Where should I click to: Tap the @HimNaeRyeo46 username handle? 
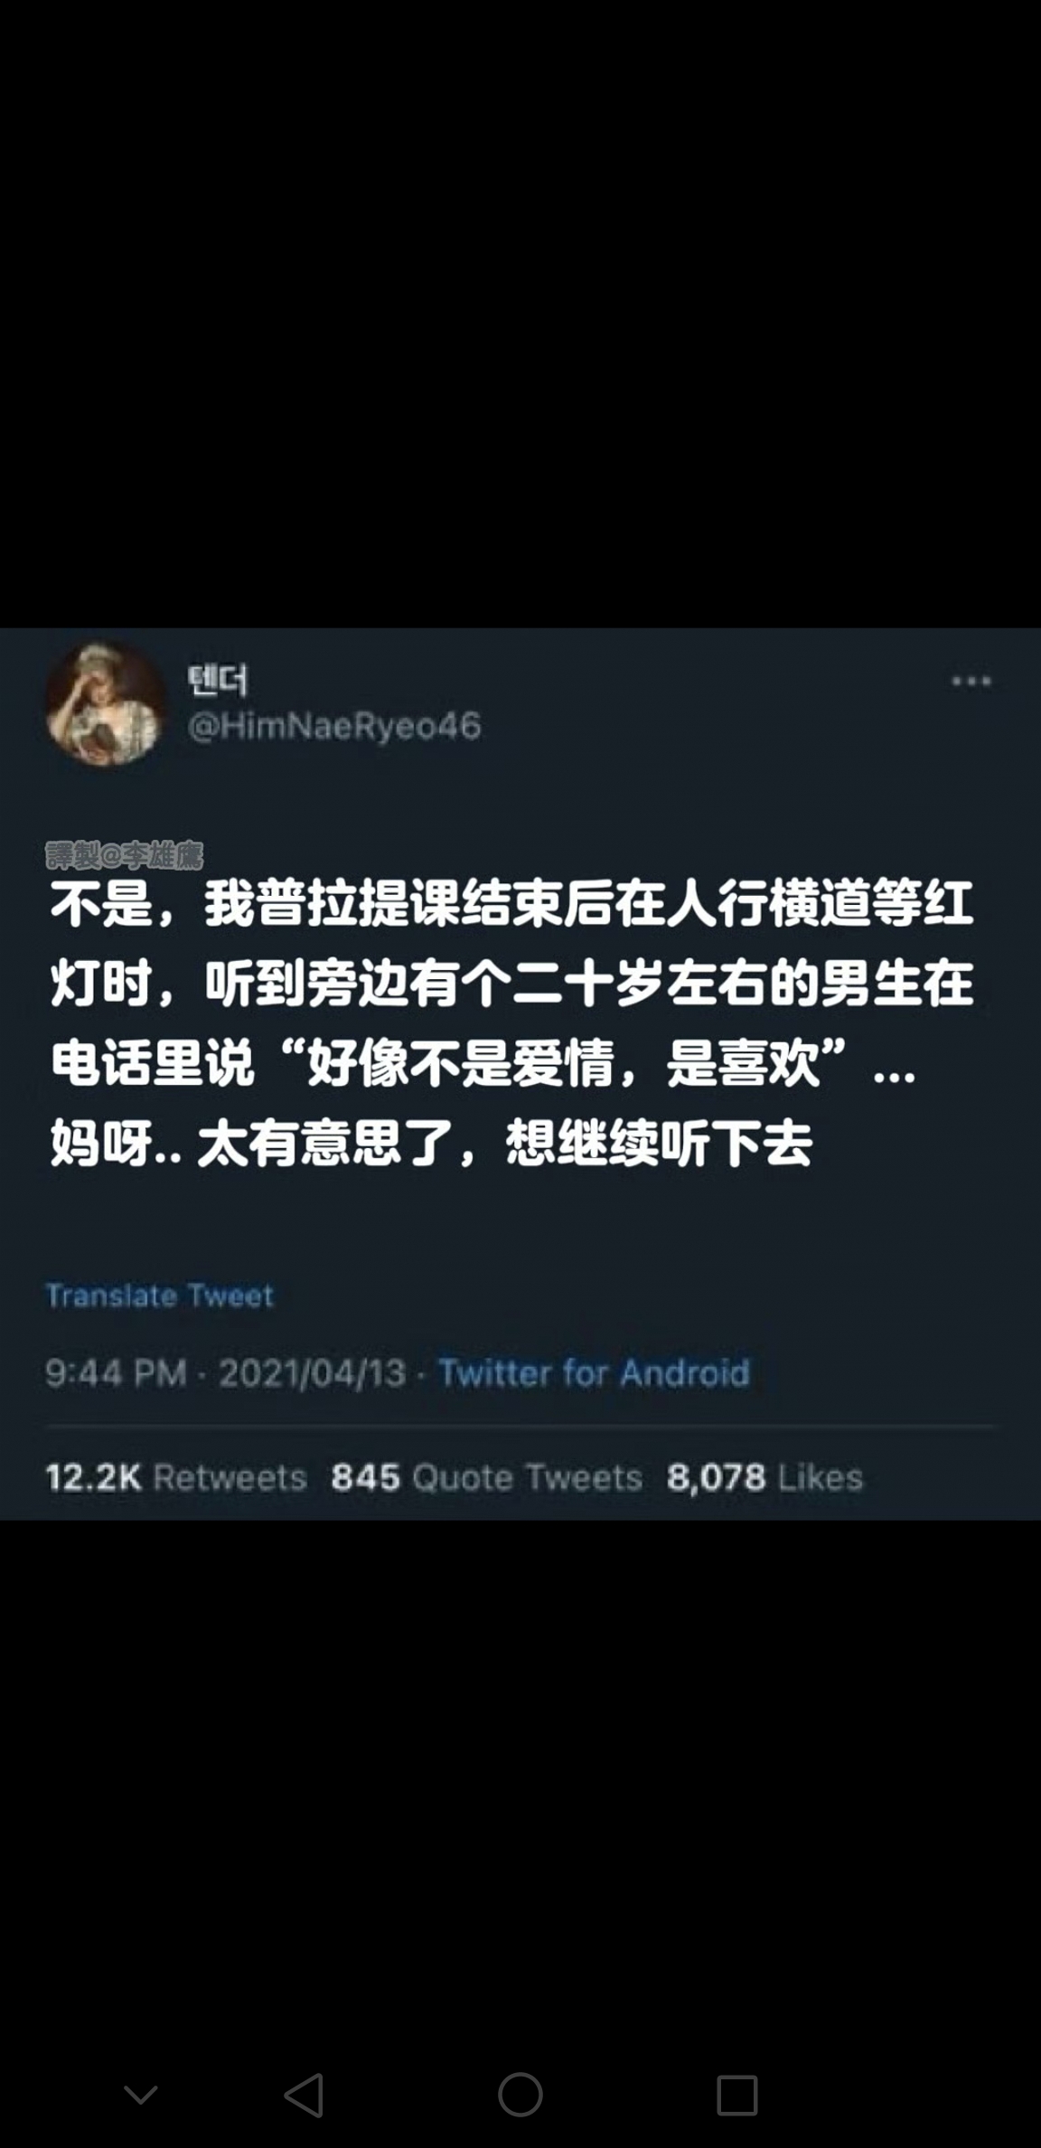(x=334, y=726)
